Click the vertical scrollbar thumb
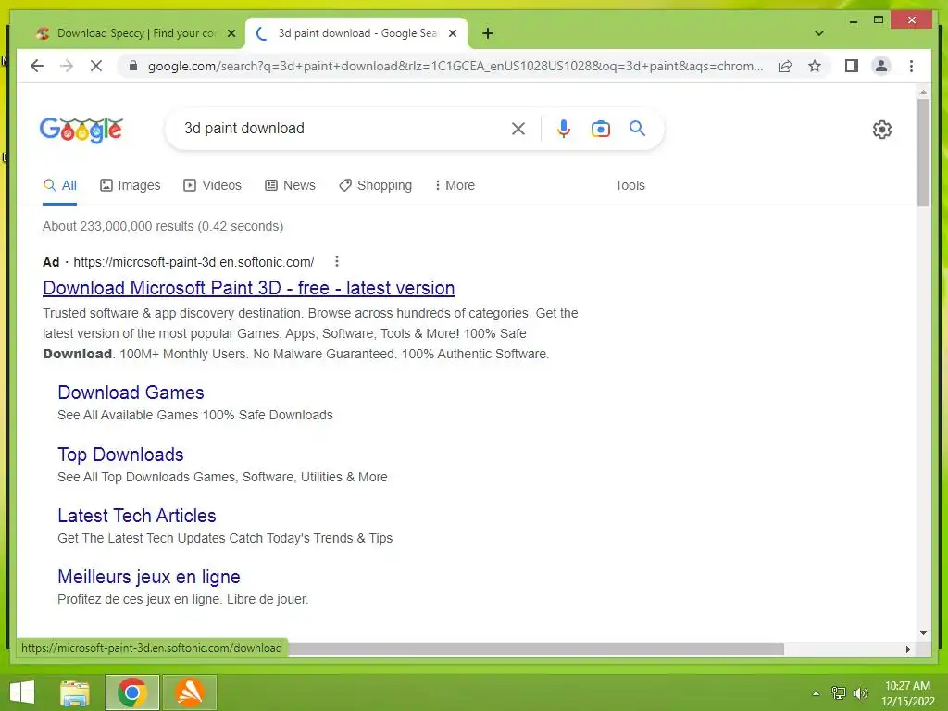Screen dimensions: 948x711 pyautogui.click(x=923, y=153)
